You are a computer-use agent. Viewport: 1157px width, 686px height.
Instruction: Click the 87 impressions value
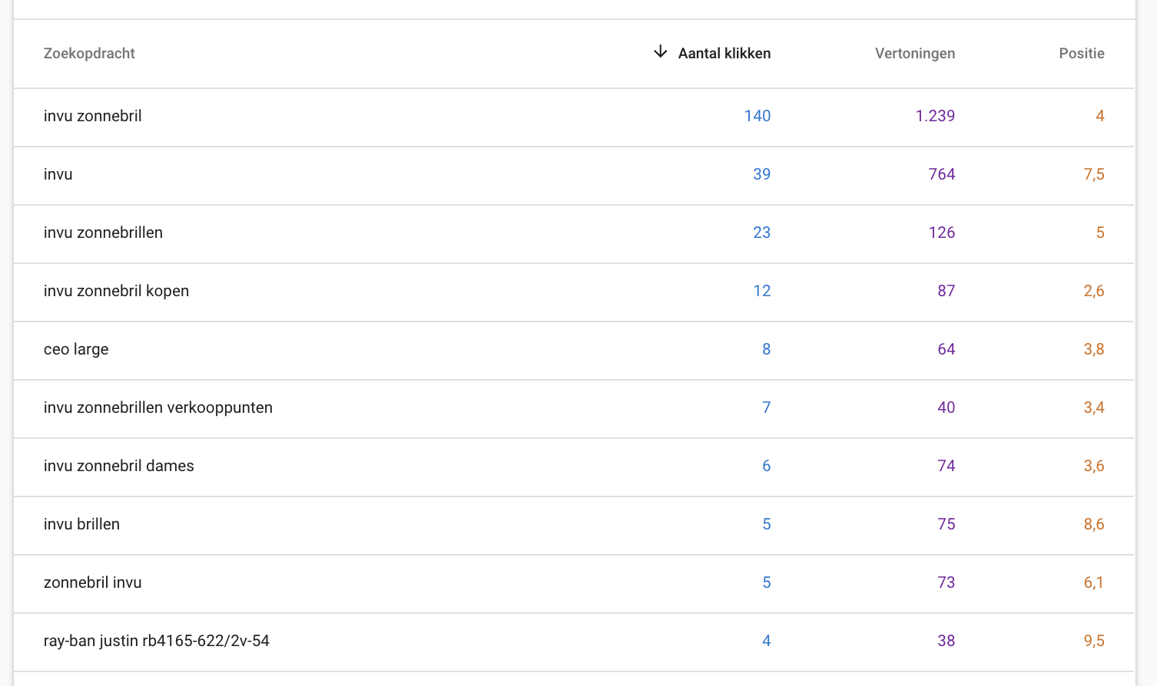946,291
